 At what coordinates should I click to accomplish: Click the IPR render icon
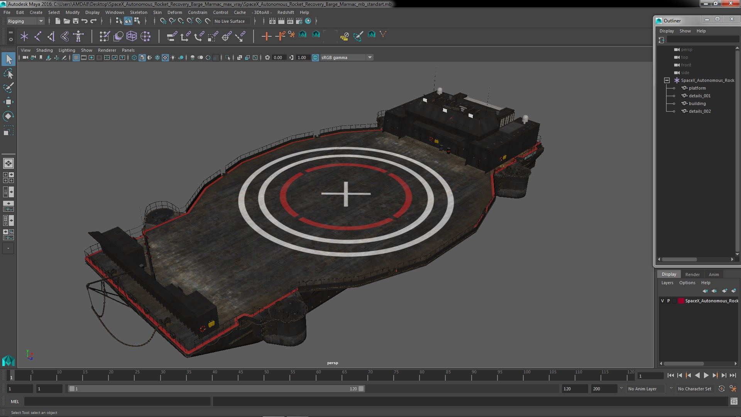[290, 21]
